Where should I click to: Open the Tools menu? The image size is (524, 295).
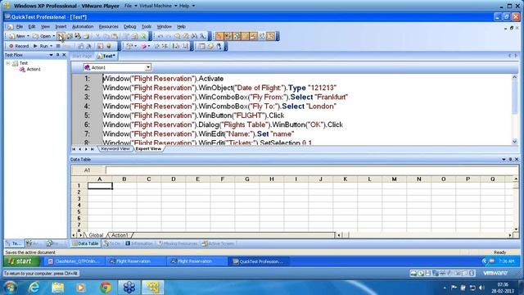click(147, 26)
